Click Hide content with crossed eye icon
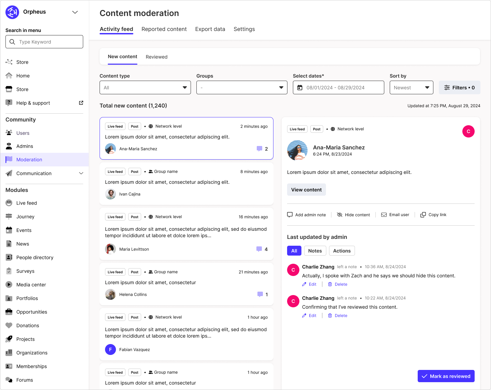The width and height of the screenshot is (491, 390). click(353, 215)
